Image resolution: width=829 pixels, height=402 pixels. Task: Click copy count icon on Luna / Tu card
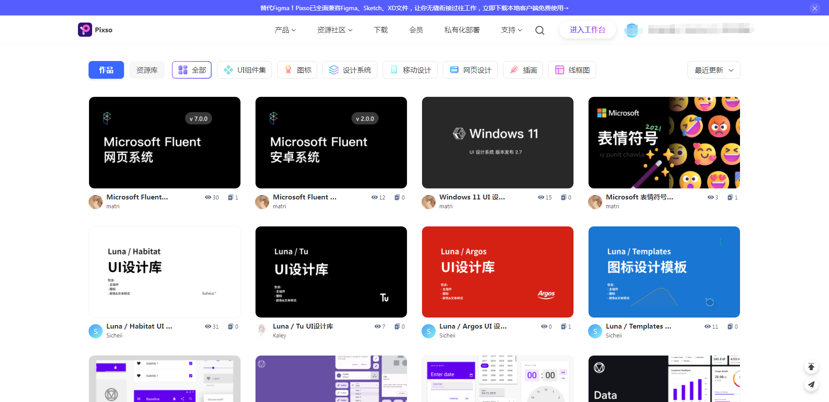(x=397, y=326)
